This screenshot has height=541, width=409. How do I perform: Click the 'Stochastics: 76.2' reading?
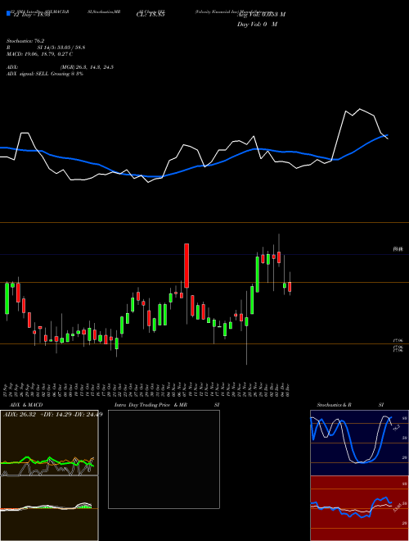[25, 41]
